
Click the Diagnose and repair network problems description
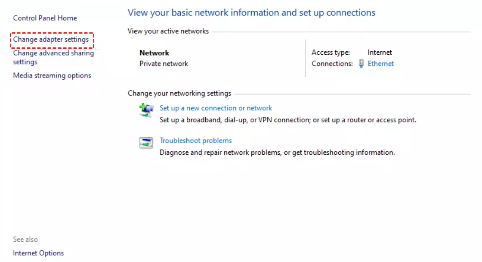click(277, 153)
